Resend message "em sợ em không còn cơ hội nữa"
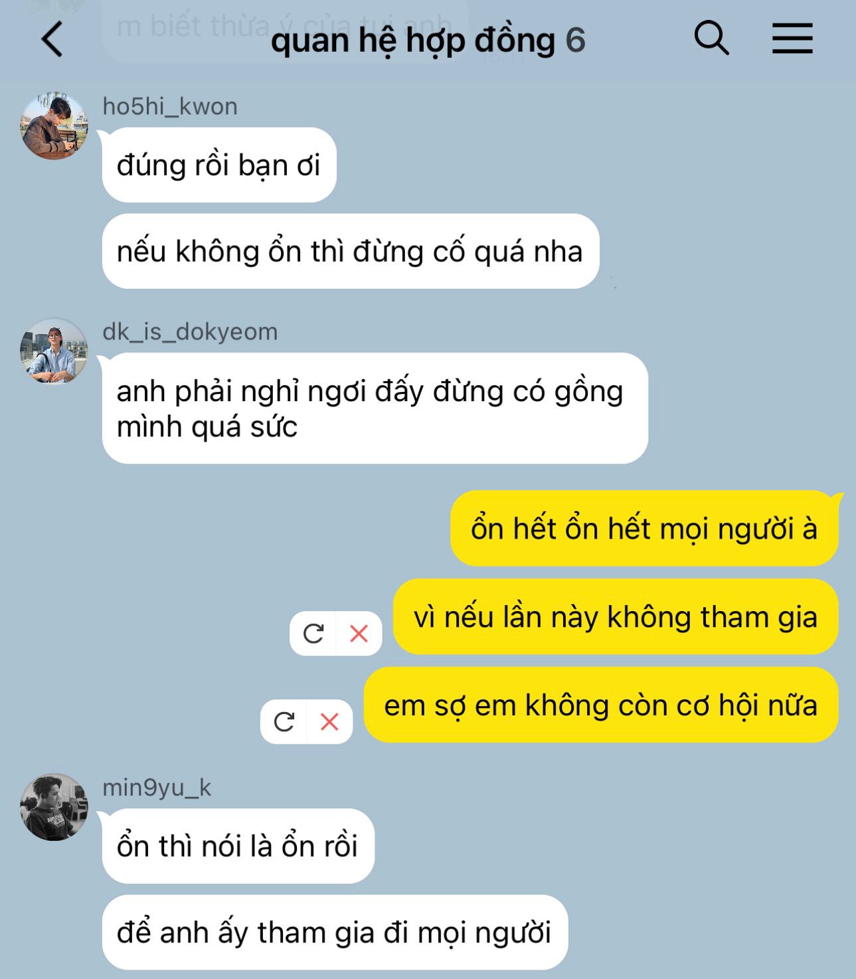The image size is (856, 979). pyautogui.click(x=284, y=721)
